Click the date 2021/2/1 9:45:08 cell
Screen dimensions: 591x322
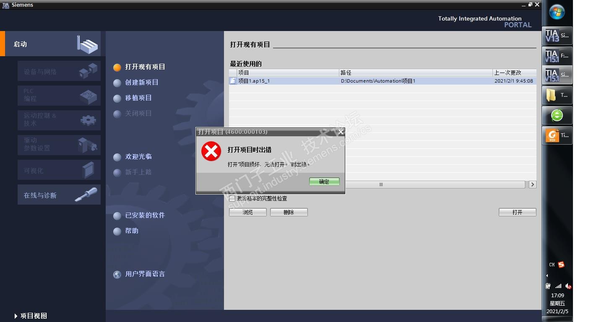(514, 81)
